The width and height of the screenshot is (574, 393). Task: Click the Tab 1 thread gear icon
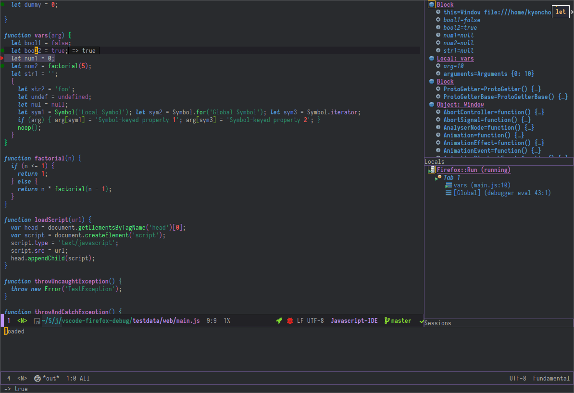[x=439, y=177]
